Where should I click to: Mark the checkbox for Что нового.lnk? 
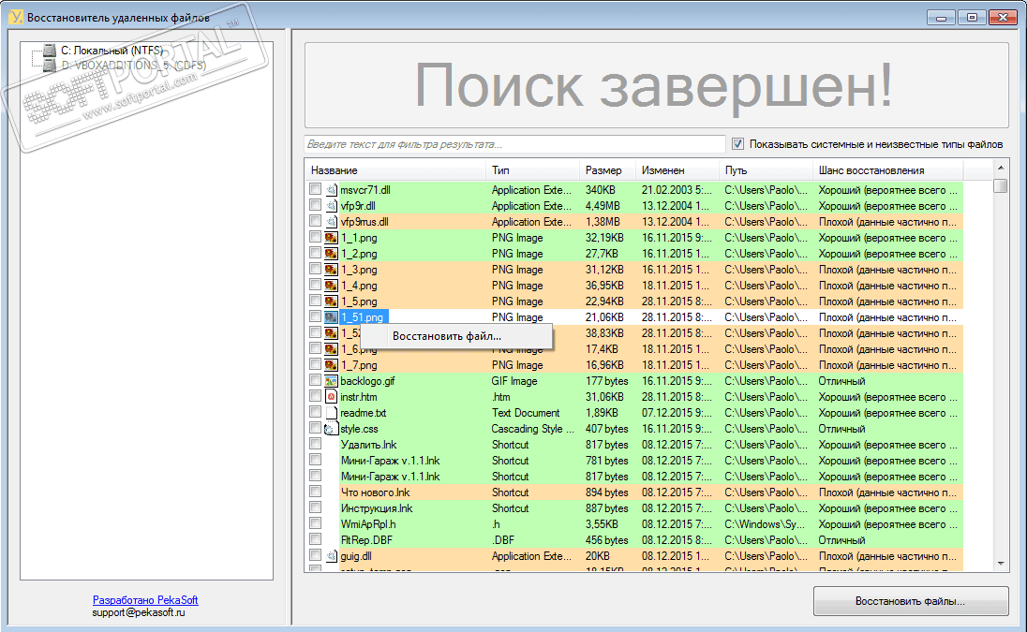[315, 492]
